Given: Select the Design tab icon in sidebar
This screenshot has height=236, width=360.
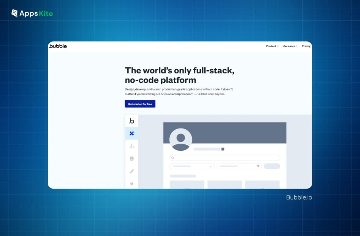Looking at the screenshot, I should click(131, 133).
